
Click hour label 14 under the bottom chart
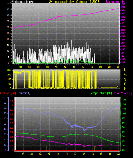(75, 154)
